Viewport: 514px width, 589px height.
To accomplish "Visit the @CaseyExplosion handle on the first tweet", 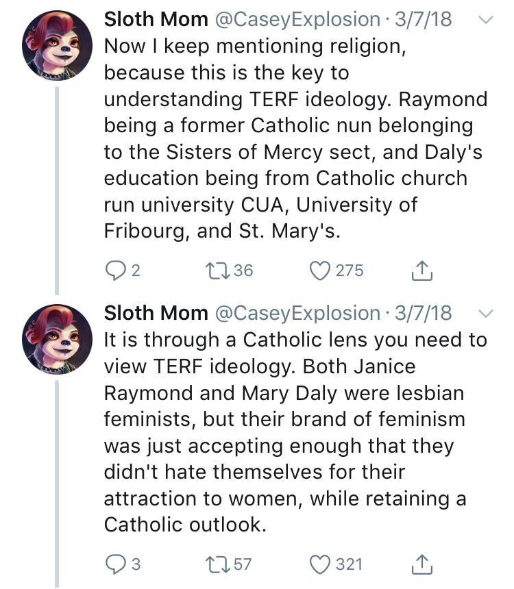I will (x=297, y=19).
